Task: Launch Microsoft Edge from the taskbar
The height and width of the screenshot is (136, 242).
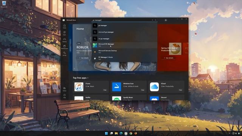Action: click(x=121, y=133)
